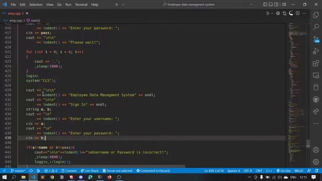Go forward with navigation arrow

[123, 5]
